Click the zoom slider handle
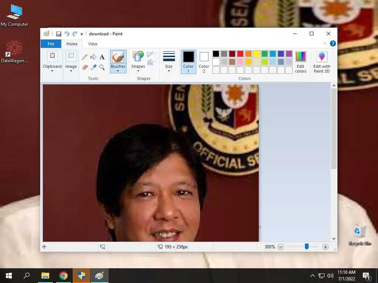Screen dimensions: 378x283 pos(307,247)
